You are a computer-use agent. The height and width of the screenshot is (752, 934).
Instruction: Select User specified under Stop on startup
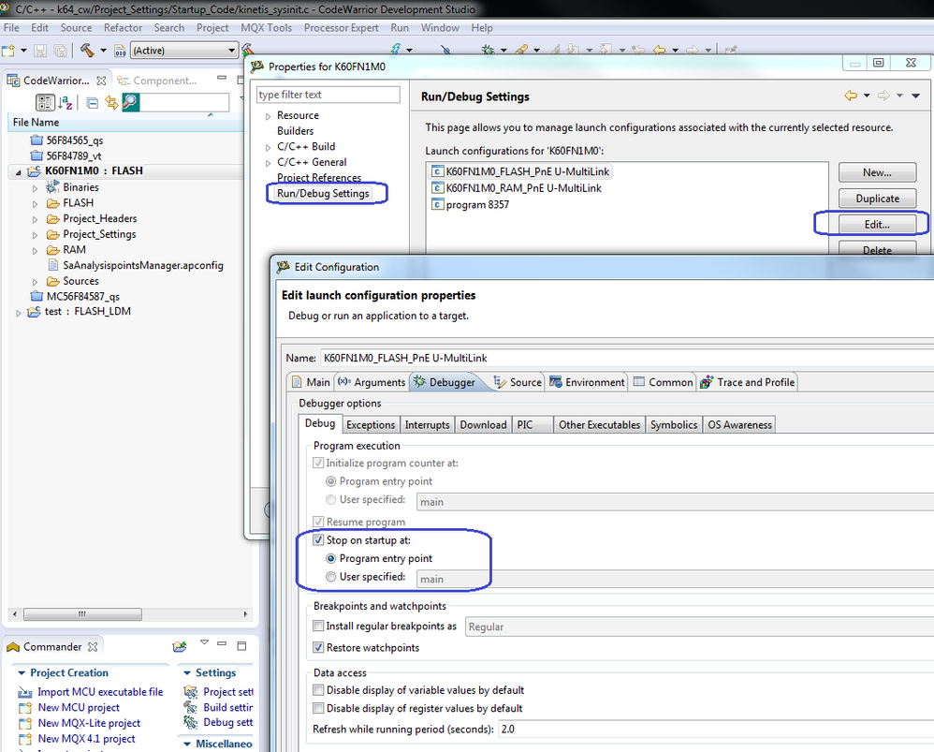click(x=330, y=576)
